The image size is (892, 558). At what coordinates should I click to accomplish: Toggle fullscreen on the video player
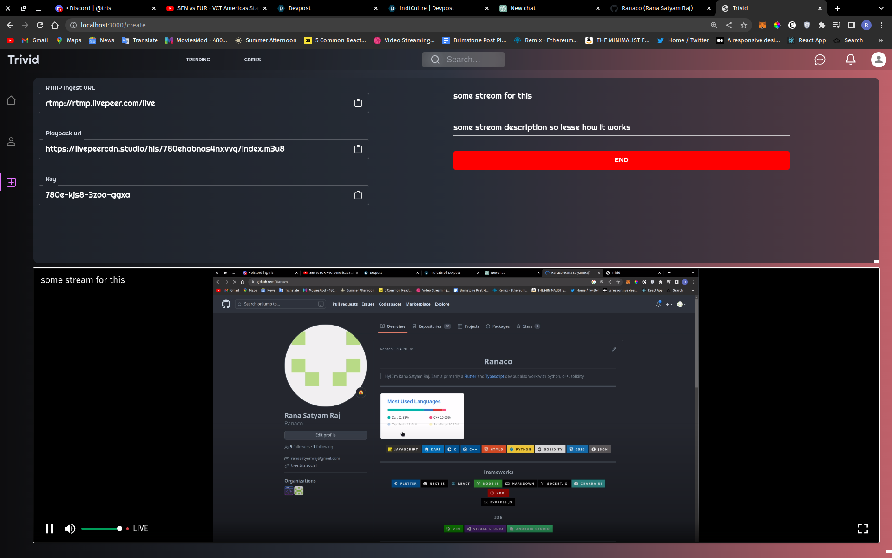pyautogui.click(x=863, y=529)
